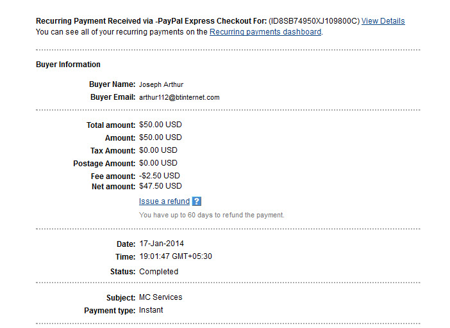Click the Fee amount value -$2.50 USD
Image resolution: width=450 pixels, height=328 pixels.
click(x=159, y=175)
